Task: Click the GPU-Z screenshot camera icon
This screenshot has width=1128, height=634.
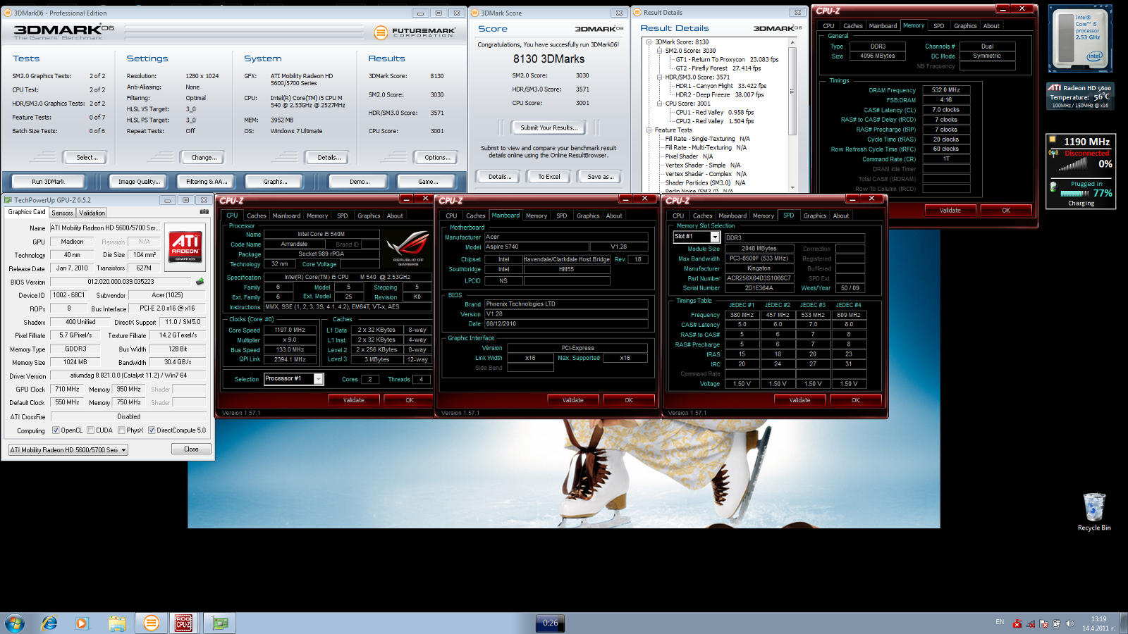Action: pyautogui.click(x=204, y=211)
